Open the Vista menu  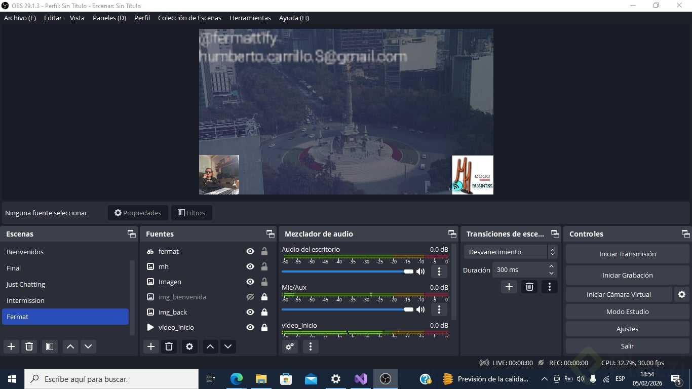tap(77, 18)
